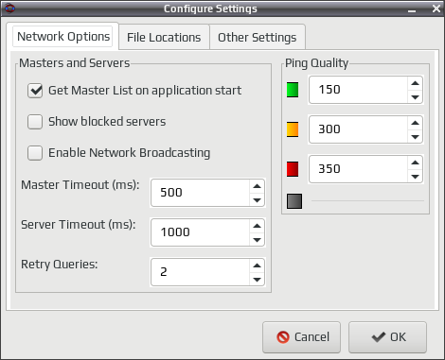Viewport: 445px width, 360px height.
Task: Decrease green ping threshold with down arrow
Action: click(415, 97)
